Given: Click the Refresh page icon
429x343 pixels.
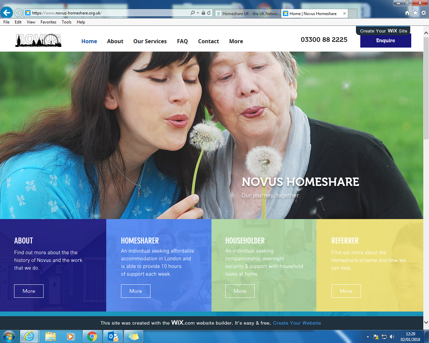Looking at the screenshot, I should [x=209, y=13].
